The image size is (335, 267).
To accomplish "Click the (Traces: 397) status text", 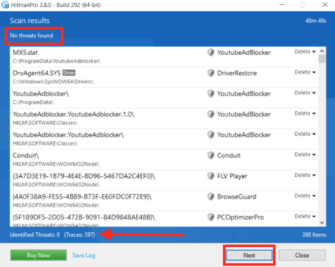I will point(79,235).
